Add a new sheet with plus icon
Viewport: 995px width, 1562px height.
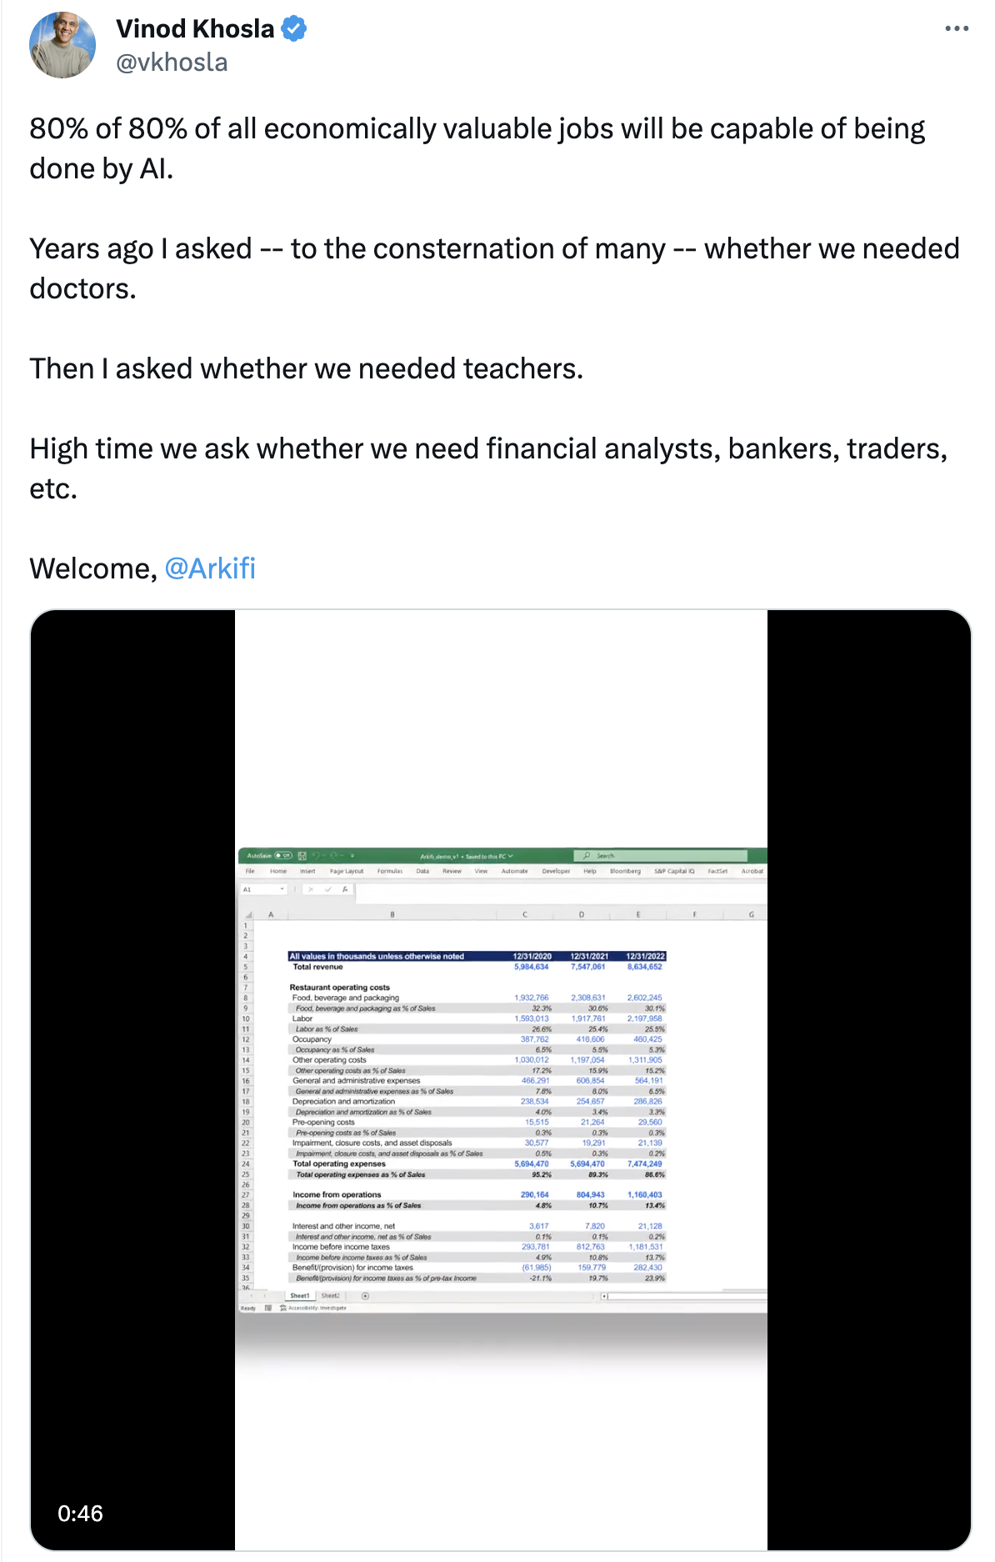pyautogui.click(x=365, y=1296)
